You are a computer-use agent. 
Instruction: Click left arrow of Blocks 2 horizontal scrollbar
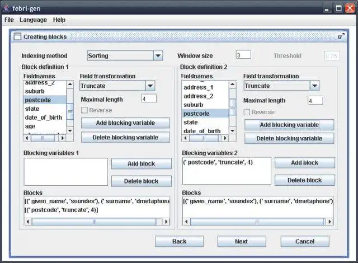click(186, 222)
